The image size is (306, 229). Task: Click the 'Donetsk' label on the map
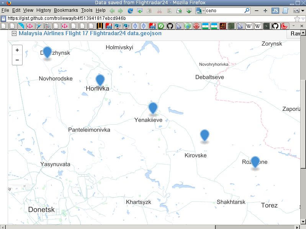coord(41,210)
